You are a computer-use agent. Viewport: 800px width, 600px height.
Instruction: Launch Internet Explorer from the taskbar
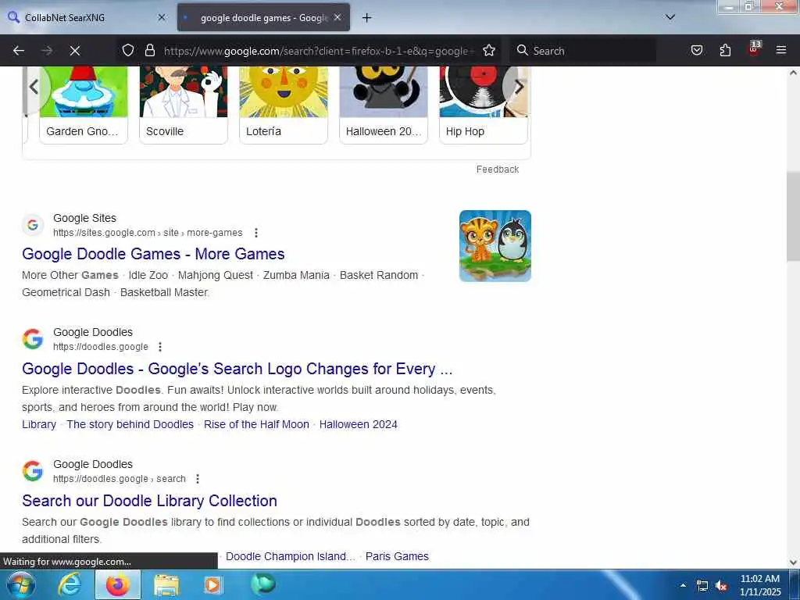(70, 584)
